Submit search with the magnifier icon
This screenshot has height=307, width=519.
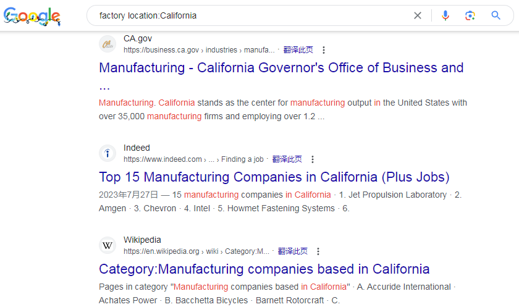pos(496,15)
